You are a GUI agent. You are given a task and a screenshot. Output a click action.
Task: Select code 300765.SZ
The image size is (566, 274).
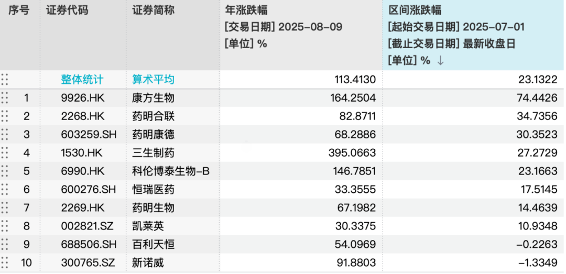pyautogui.click(x=88, y=263)
